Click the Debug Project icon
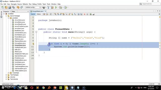The width and height of the screenshot is (161, 90). coord(61,7)
